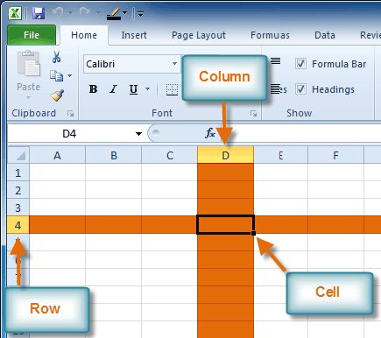Open the Page Layout tab

(199, 35)
